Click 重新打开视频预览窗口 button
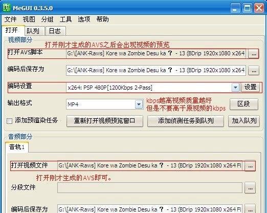 (105, 121)
